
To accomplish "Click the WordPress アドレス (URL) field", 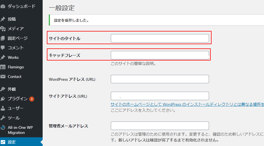I will tap(160, 79).
